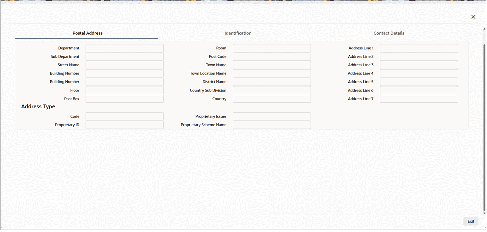
Task: Select the Address Line 7 field
Action: click(x=419, y=99)
